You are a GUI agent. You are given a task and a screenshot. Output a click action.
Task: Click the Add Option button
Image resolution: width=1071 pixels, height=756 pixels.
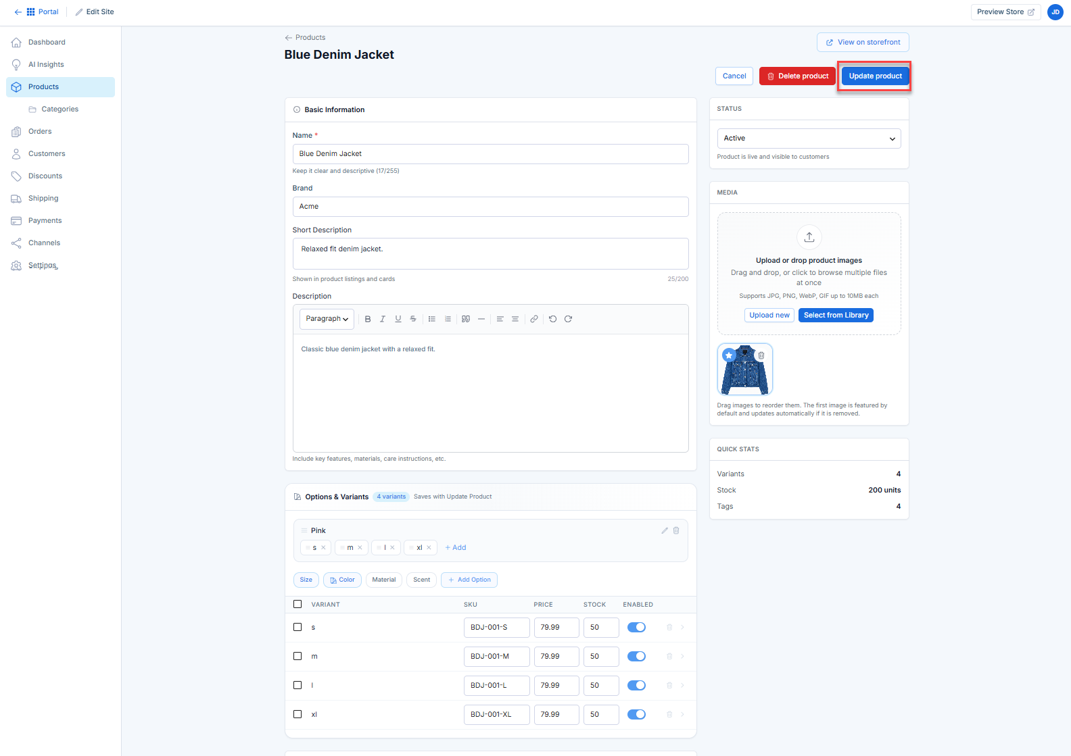[469, 580]
